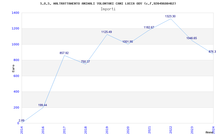Image resolution: width=216 pixels, height=135 pixels.
Task: Click the chart title with c.f.92049680462
Action: pos(108,4)
